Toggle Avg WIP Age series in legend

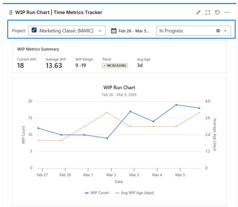(134, 193)
